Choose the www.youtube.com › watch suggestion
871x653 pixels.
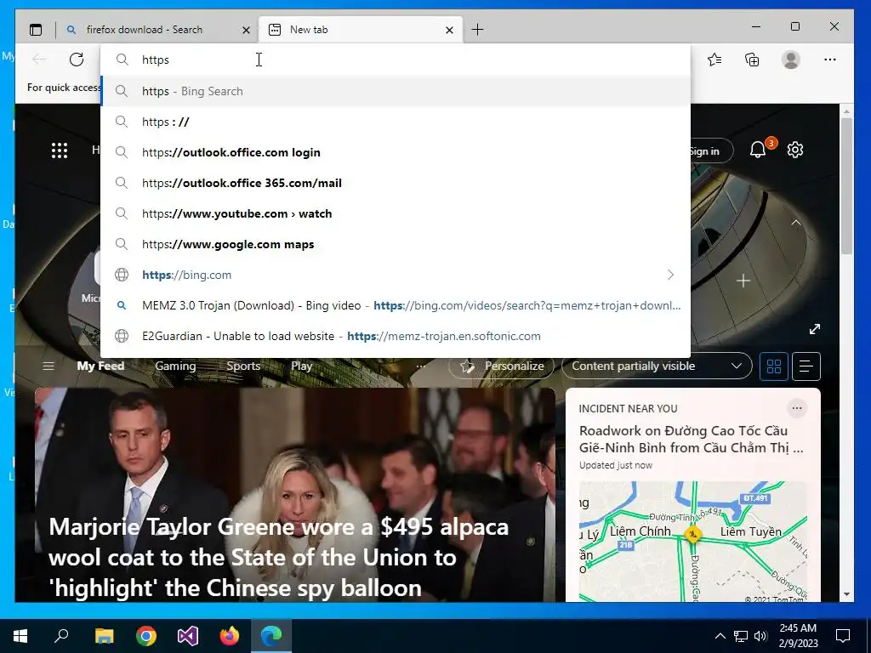tap(396, 213)
